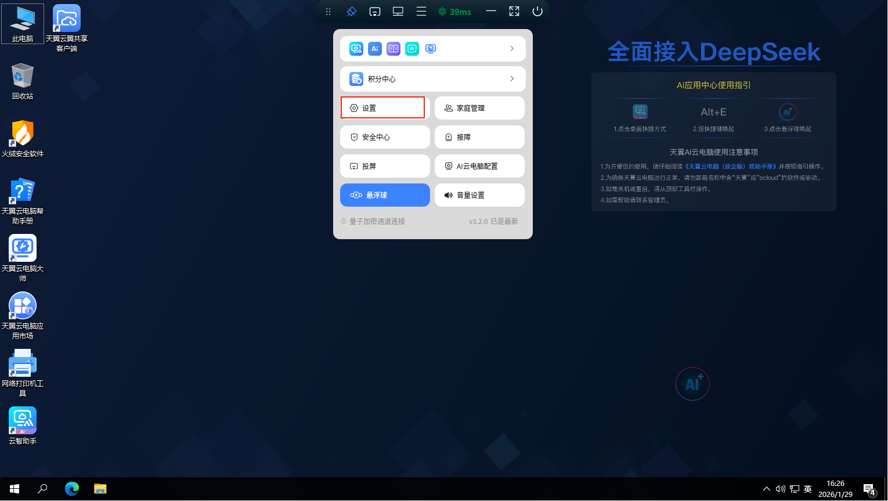Select the 天翼云电脑大师 desktop icon
Viewport: 888px width, 501px height.
(23, 258)
